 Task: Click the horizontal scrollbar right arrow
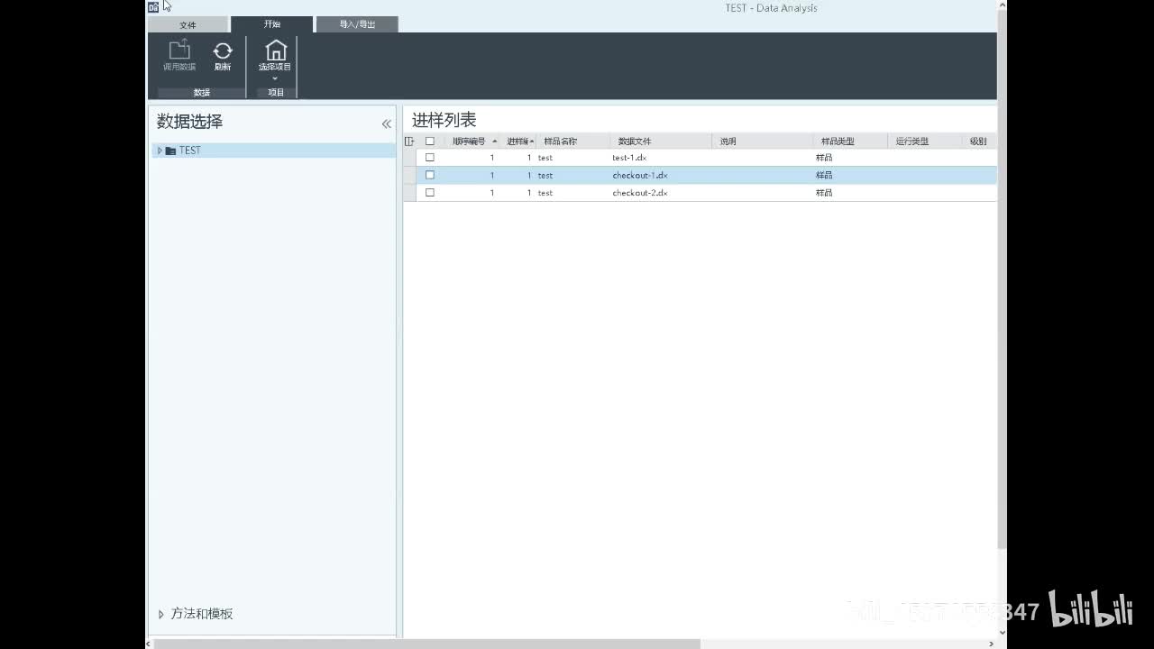tap(992, 644)
